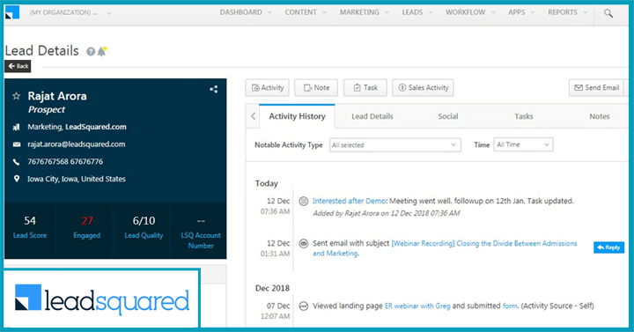Click the note icon for Interested after Demo
The width and height of the screenshot is (634, 332).
point(303,201)
